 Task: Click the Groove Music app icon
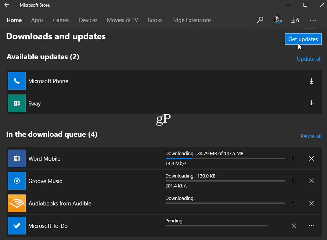coord(17,181)
